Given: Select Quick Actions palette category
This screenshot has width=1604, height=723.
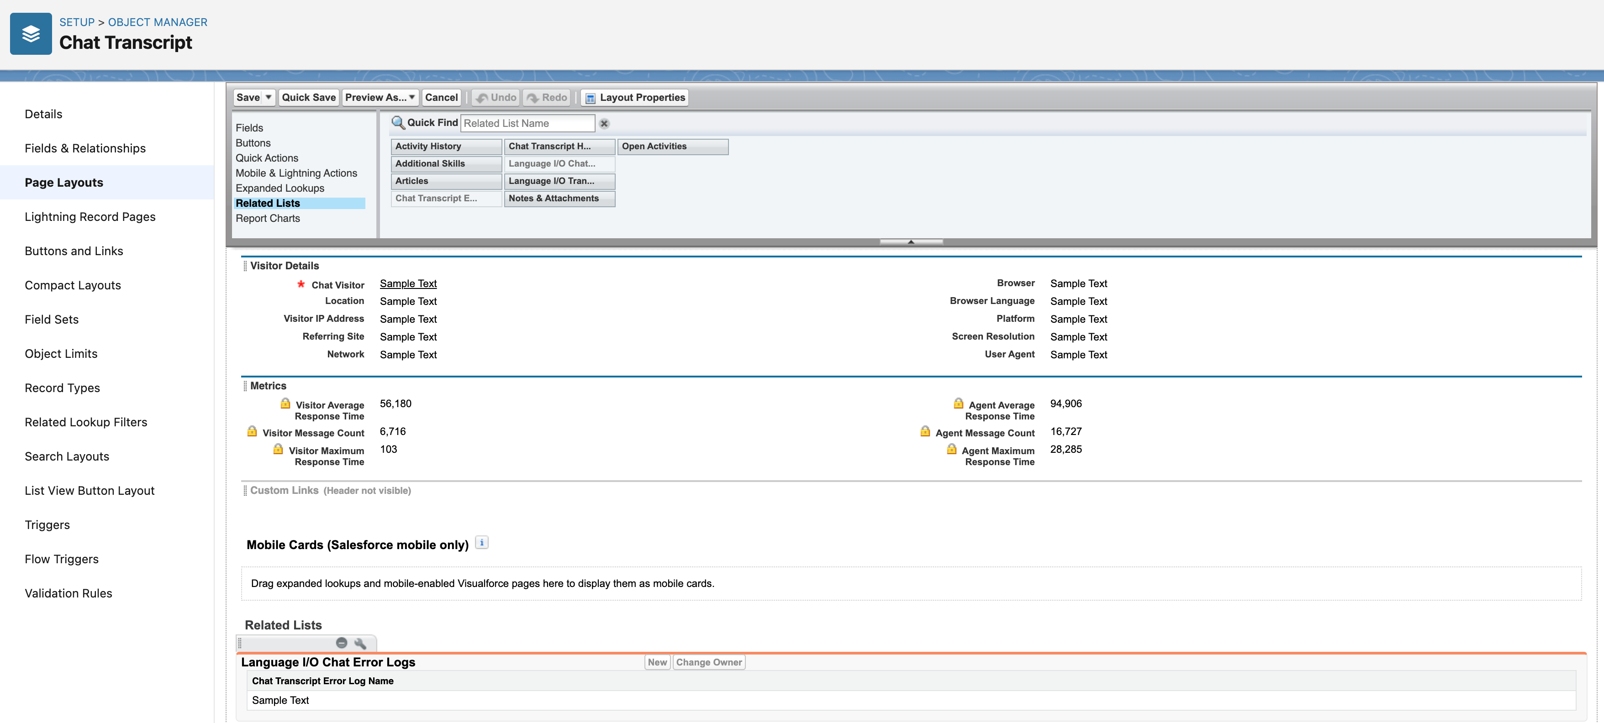Looking at the screenshot, I should tap(267, 158).
